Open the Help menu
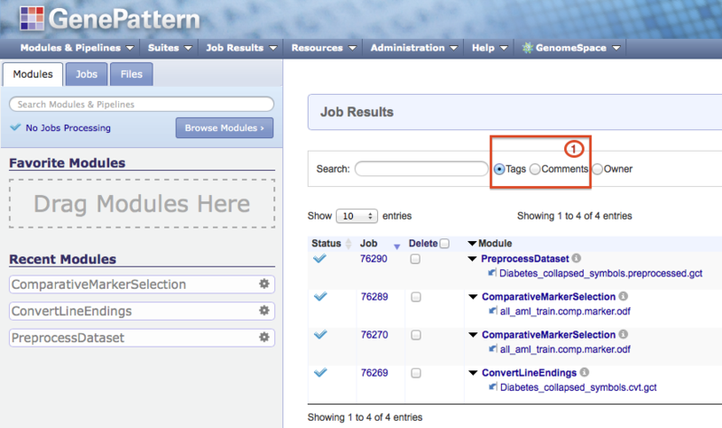This screenshot has width=722, height=428. (x=489, y=48)
